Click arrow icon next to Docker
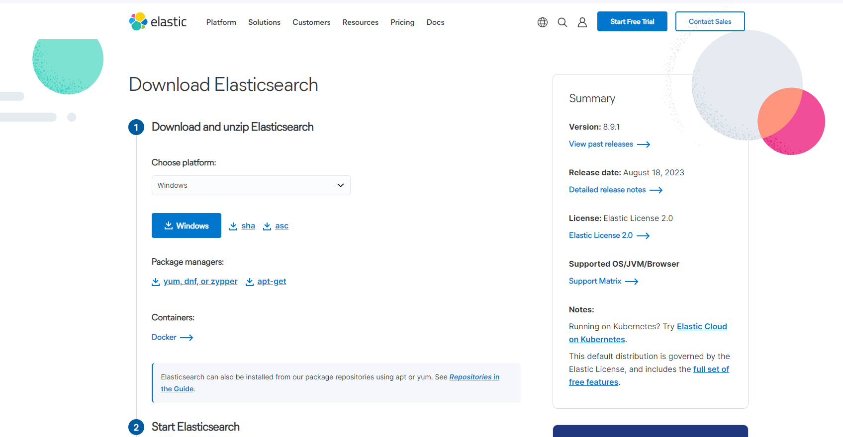This screenshot has height=437, width=843. point(187,338)
